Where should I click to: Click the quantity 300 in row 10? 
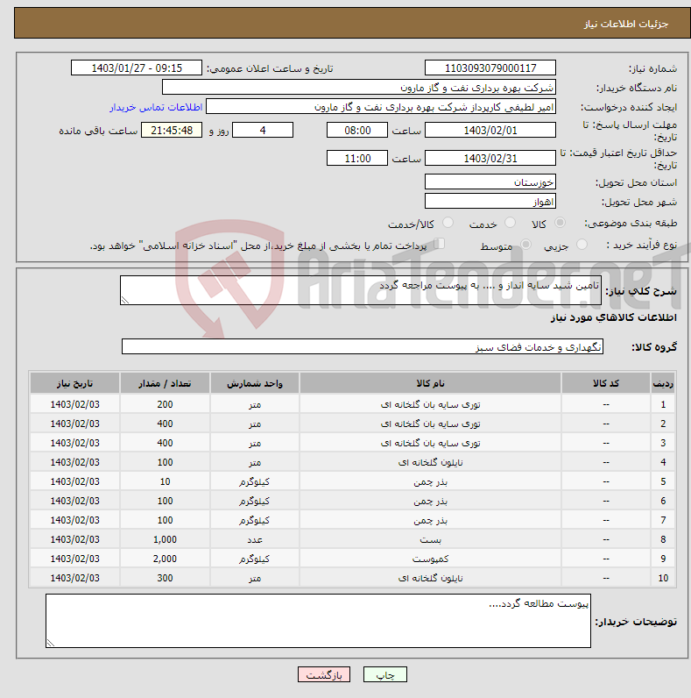click(165, 578)
